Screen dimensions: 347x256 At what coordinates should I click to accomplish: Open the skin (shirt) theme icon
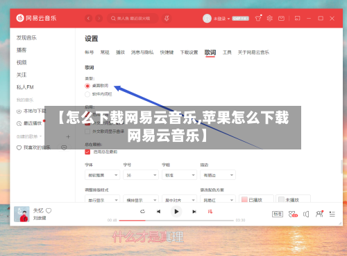tap(258, 18)
